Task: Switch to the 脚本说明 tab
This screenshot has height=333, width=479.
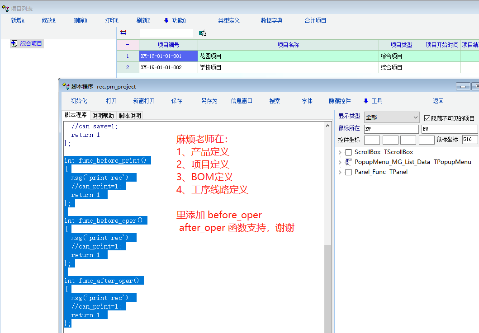Action: coord(130,116)
